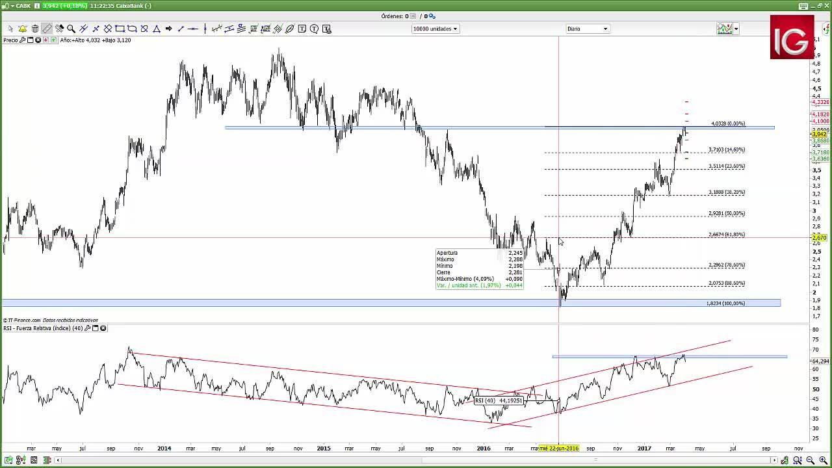This screenshot has width=832, height=468.
Task: Click the IG logo
Action: click(792, 37)
